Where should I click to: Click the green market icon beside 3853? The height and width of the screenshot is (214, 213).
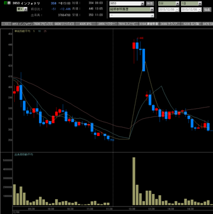click(5, 4)
